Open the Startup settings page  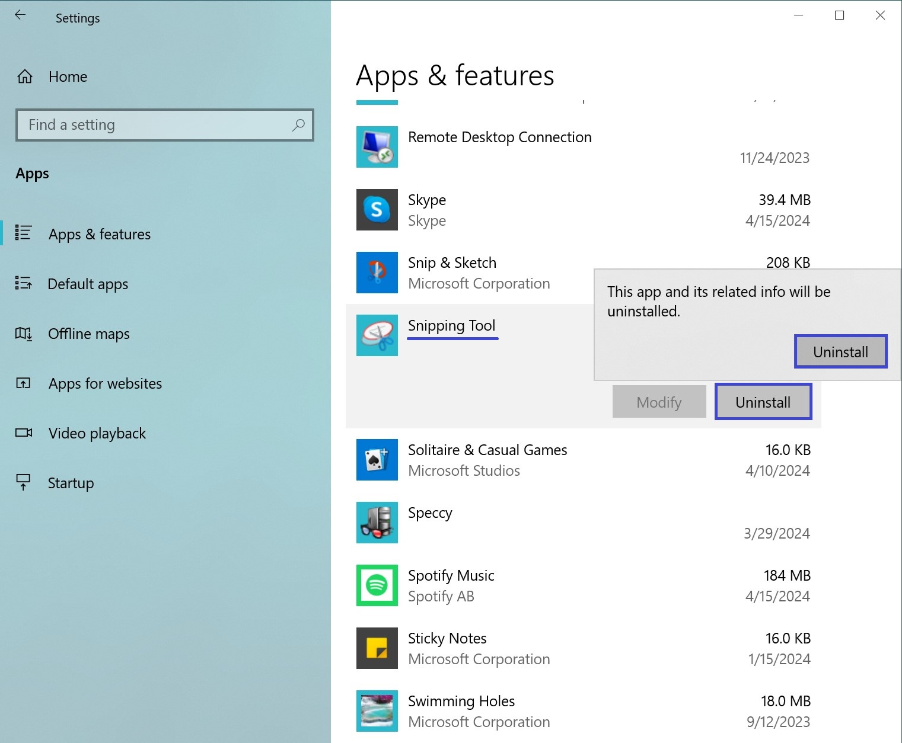[71, 483]
